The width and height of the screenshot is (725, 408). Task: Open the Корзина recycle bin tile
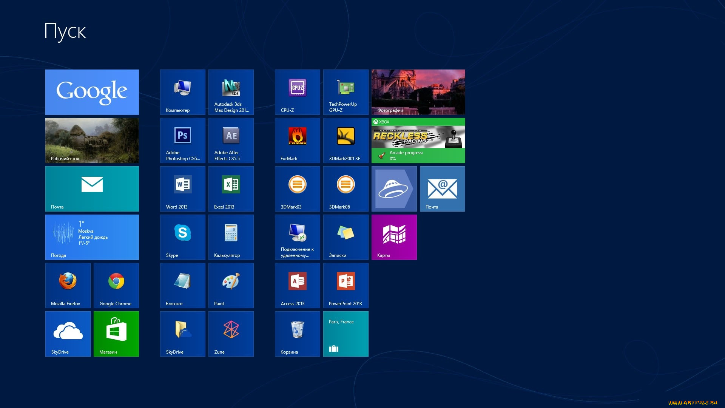click(x=297, y=334)
